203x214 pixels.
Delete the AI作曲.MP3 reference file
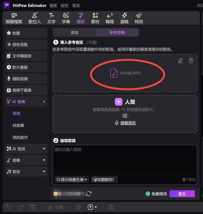coord(191,61)
